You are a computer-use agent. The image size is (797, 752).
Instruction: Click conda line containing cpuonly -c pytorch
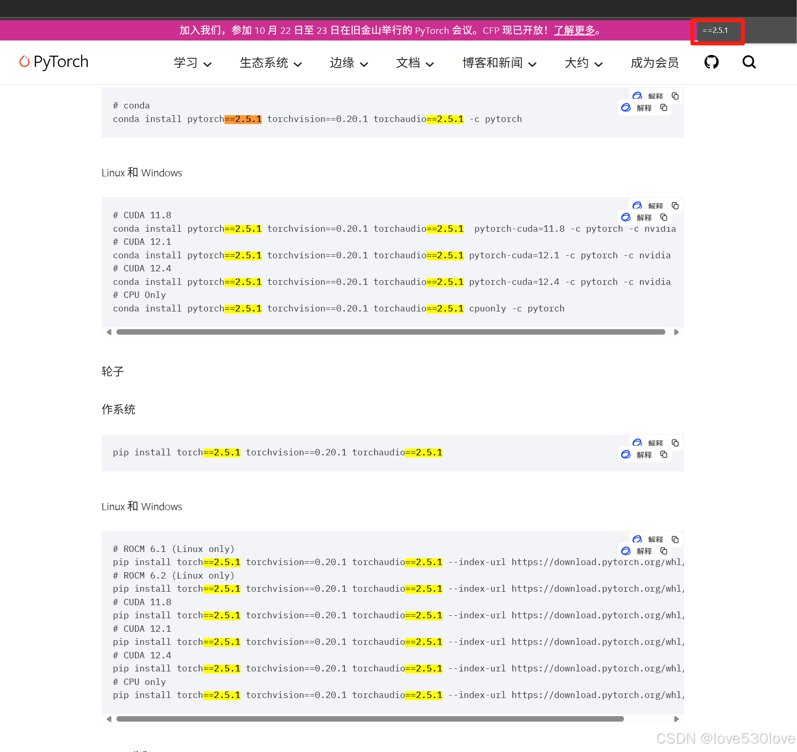point(338,308)
